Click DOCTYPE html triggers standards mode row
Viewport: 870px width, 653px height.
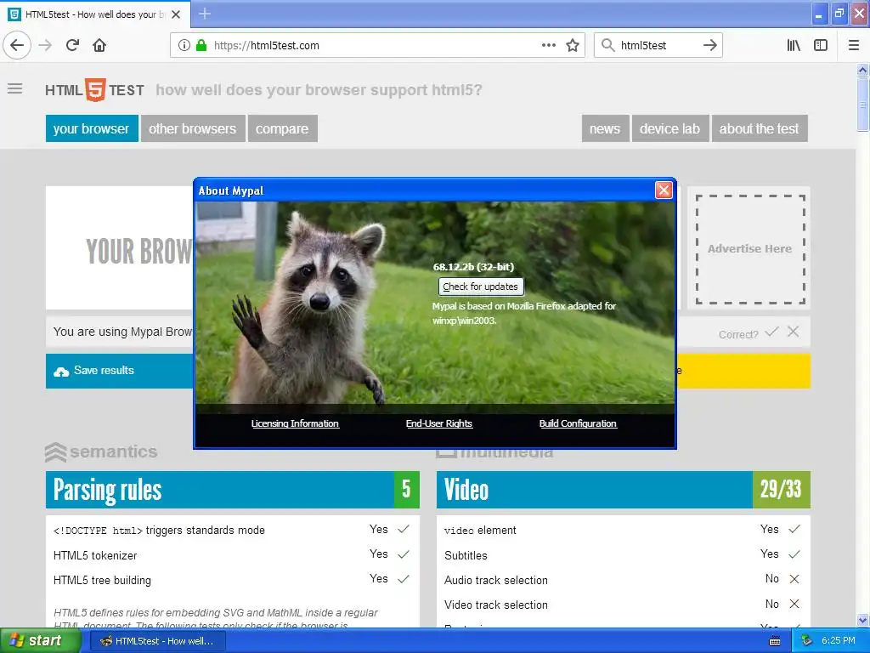click(232, 530)
